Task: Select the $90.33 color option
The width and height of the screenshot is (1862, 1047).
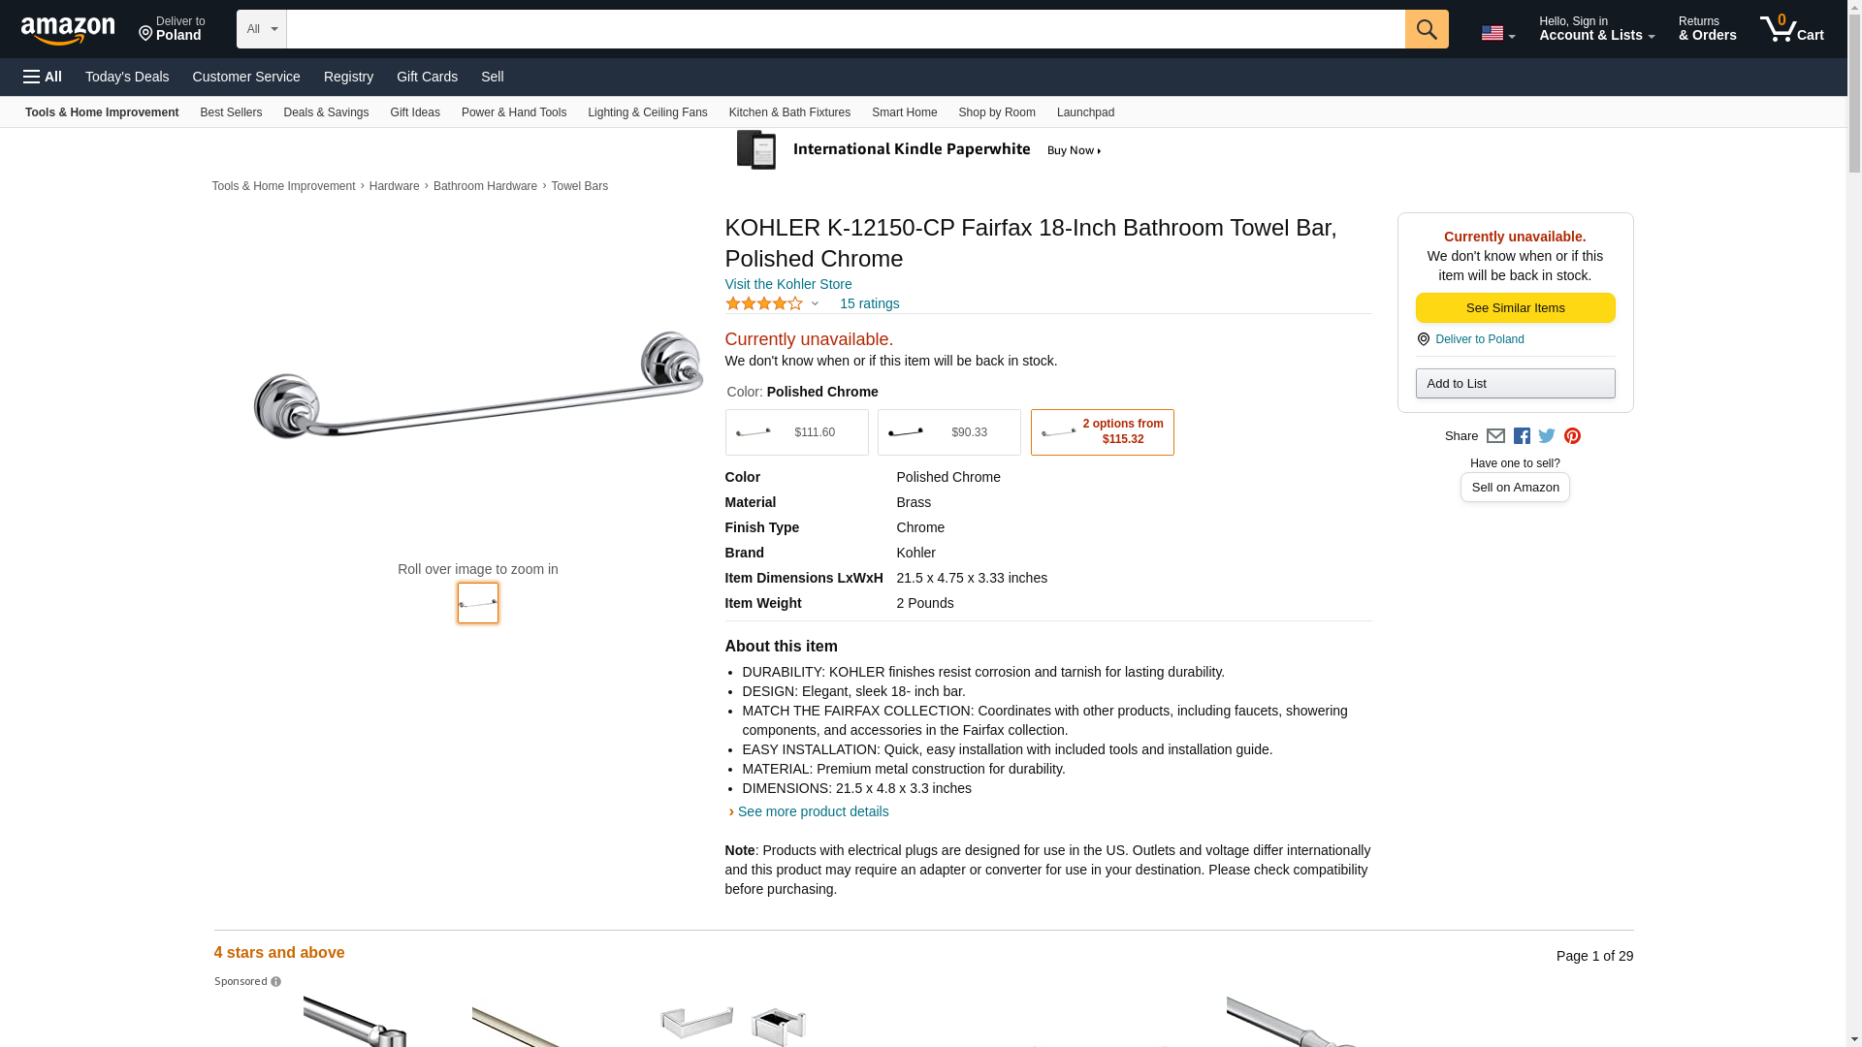Action: [948, 432]
